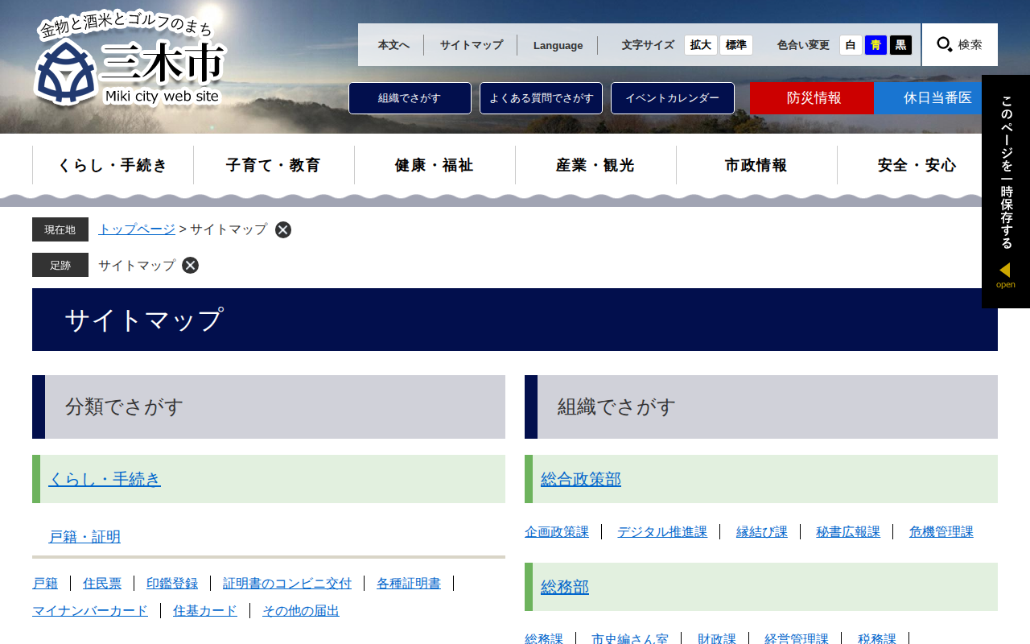This screenshot has width=1030, height=644.
Task: Open the 住民票 link
Action: 102,584
